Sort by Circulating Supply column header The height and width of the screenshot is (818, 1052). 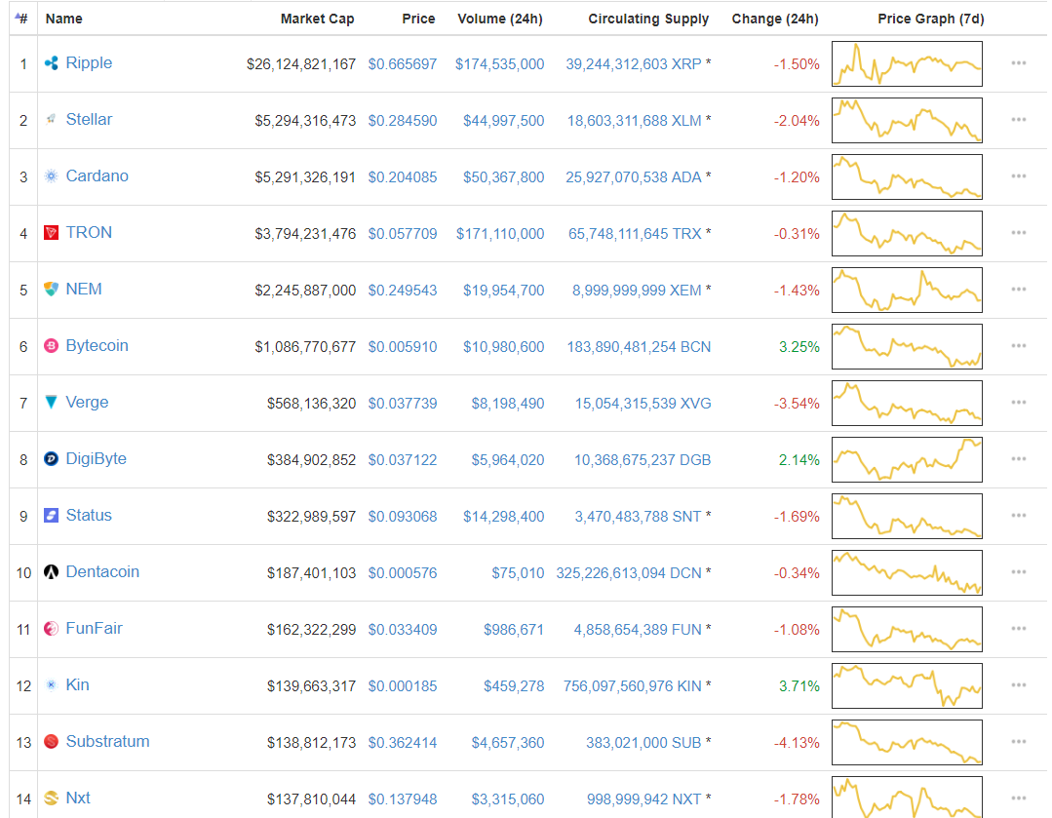point(648,19)
